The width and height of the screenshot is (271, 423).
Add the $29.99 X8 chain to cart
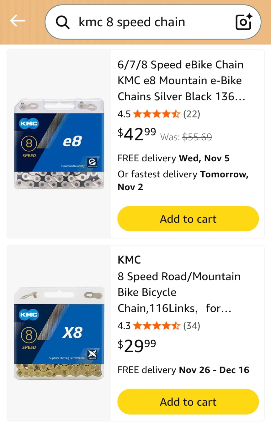pos(188,402)
